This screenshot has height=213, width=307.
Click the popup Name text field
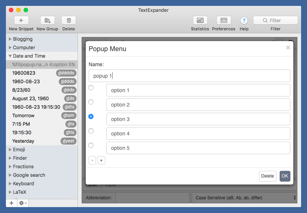click(x=189, y=76)
